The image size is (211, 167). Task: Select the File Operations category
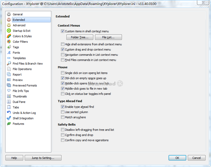coord(22,69)
